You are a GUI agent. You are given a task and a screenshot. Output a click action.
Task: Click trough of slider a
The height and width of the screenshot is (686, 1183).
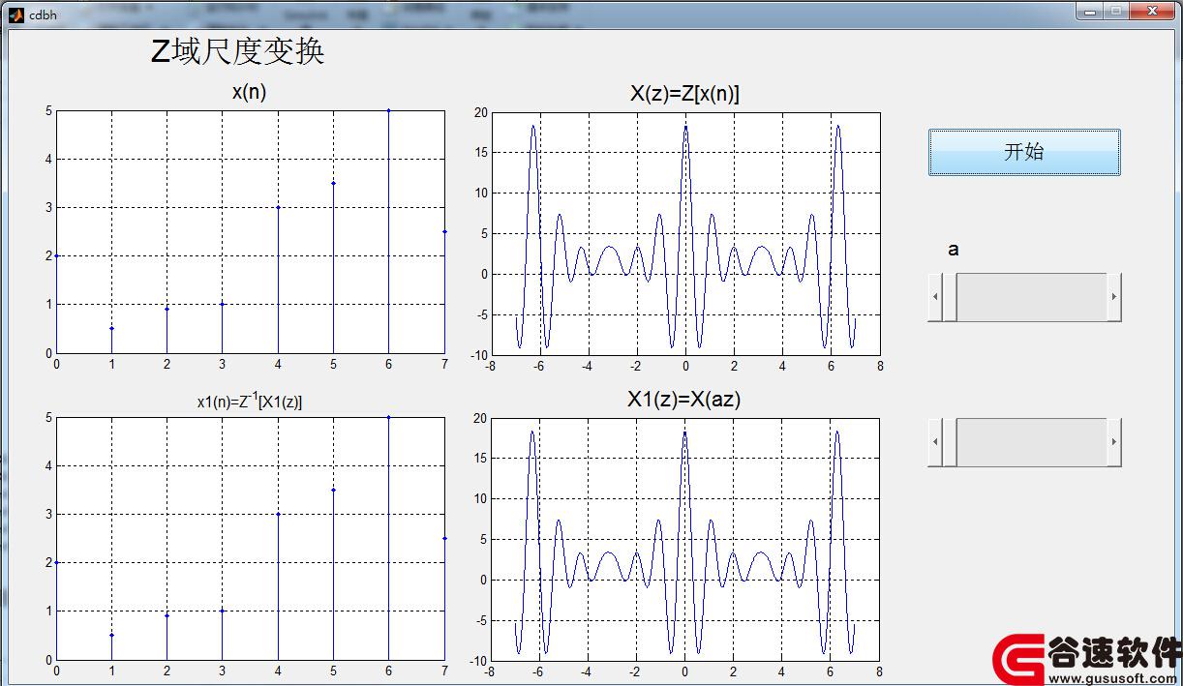pos(1032,297)
